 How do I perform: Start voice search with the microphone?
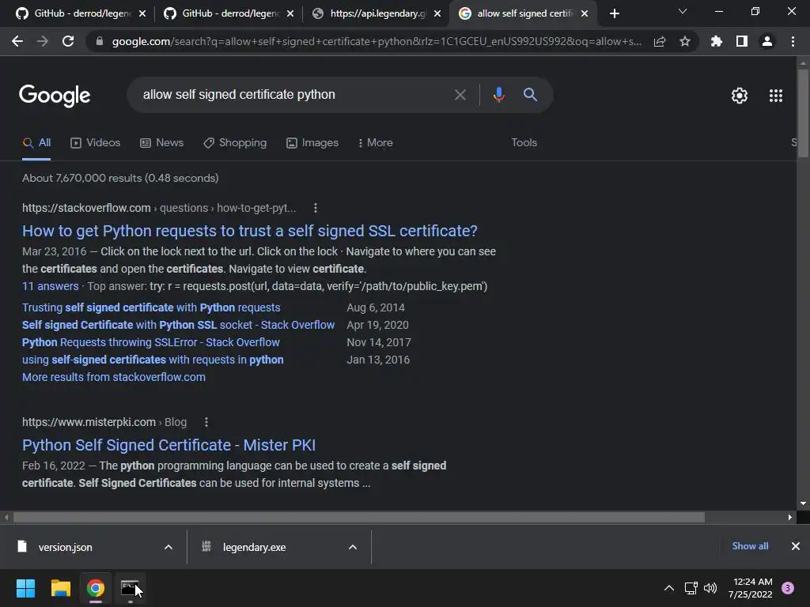498,95
